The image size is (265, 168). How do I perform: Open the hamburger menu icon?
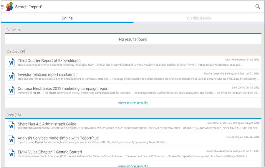[x=2, y=7]
